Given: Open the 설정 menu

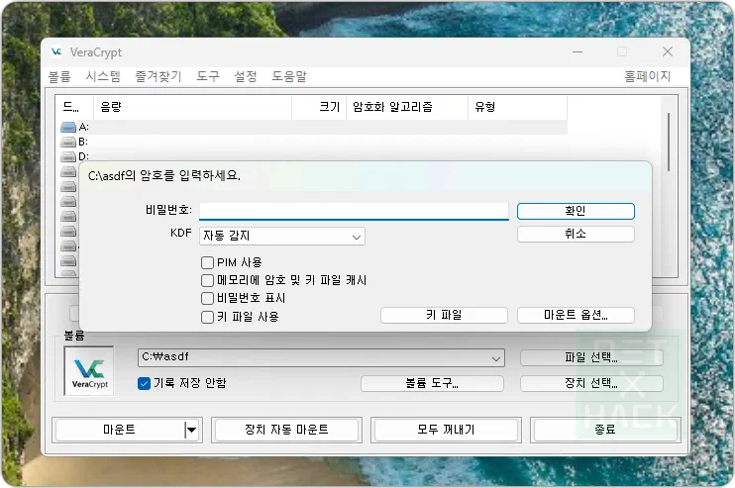Looking at the screenshot, I should click(246, 76).
